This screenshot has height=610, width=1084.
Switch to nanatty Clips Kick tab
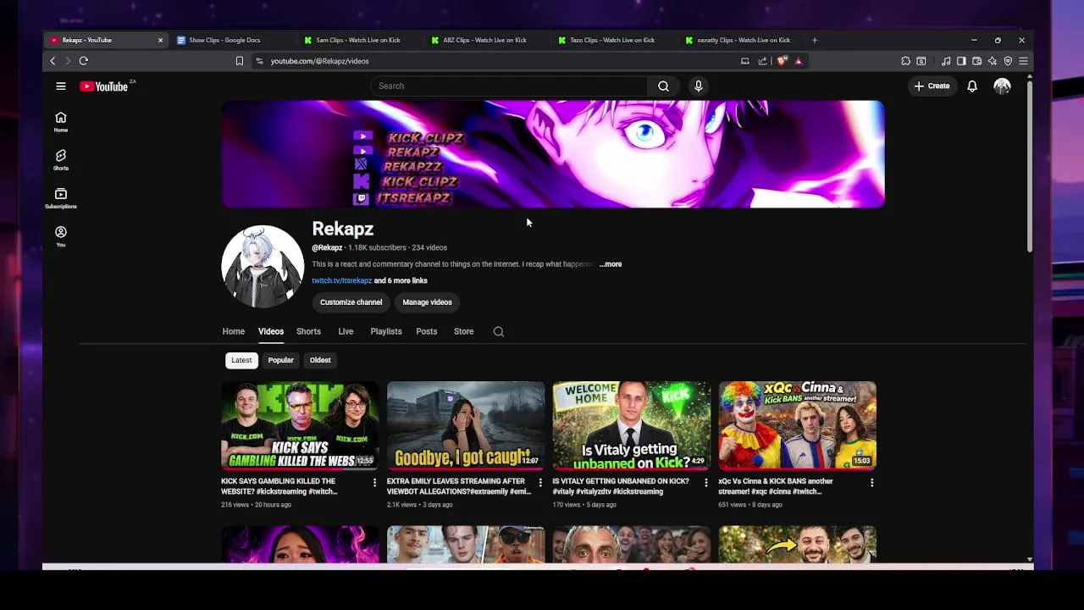tap(741, 40)
